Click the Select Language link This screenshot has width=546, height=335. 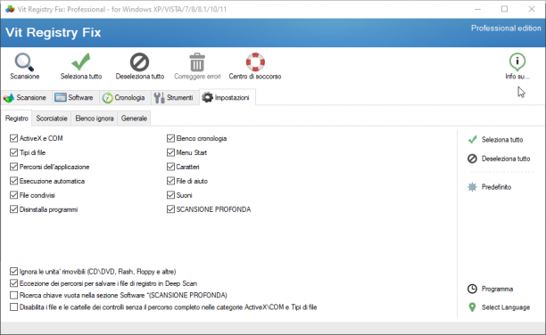(506, 307)
